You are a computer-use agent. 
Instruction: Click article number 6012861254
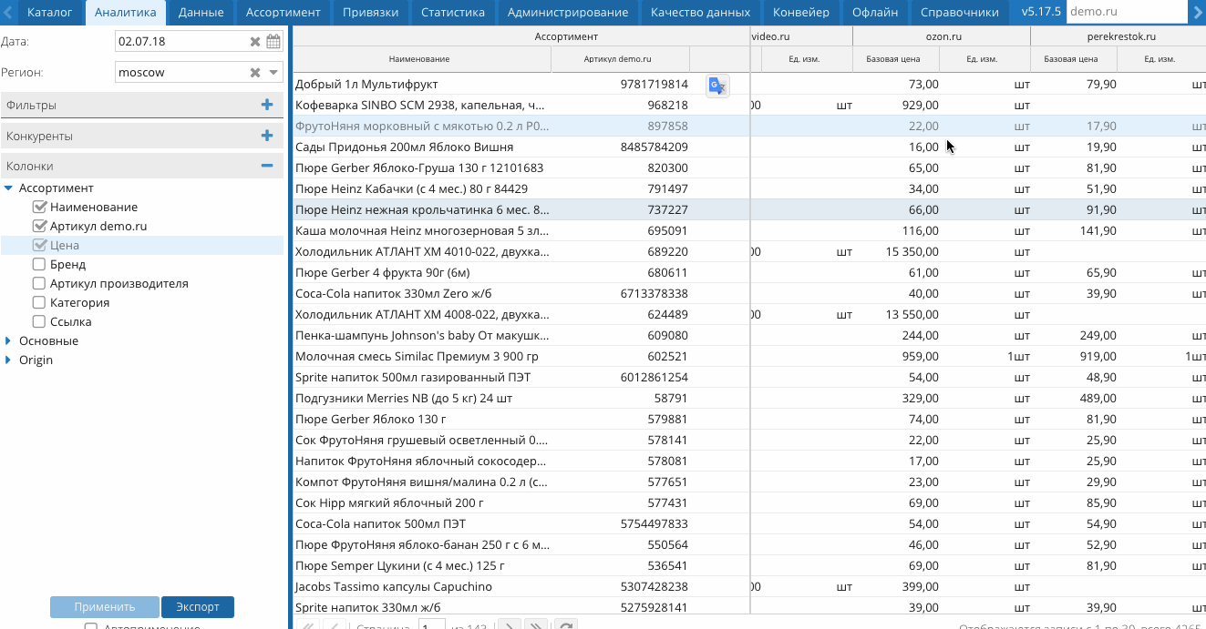(654, 377)
